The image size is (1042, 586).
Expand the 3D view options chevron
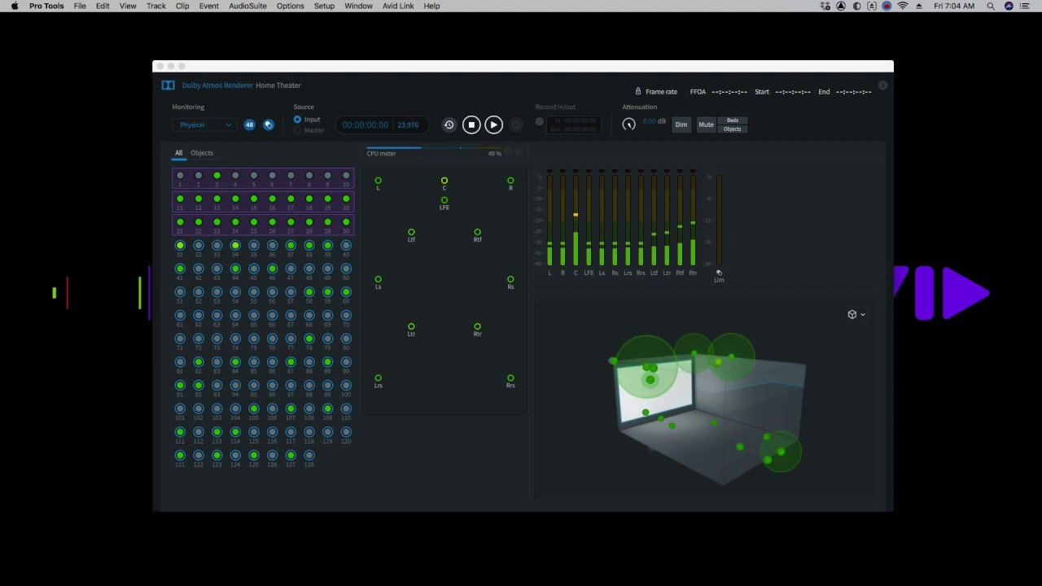[863, 315]
